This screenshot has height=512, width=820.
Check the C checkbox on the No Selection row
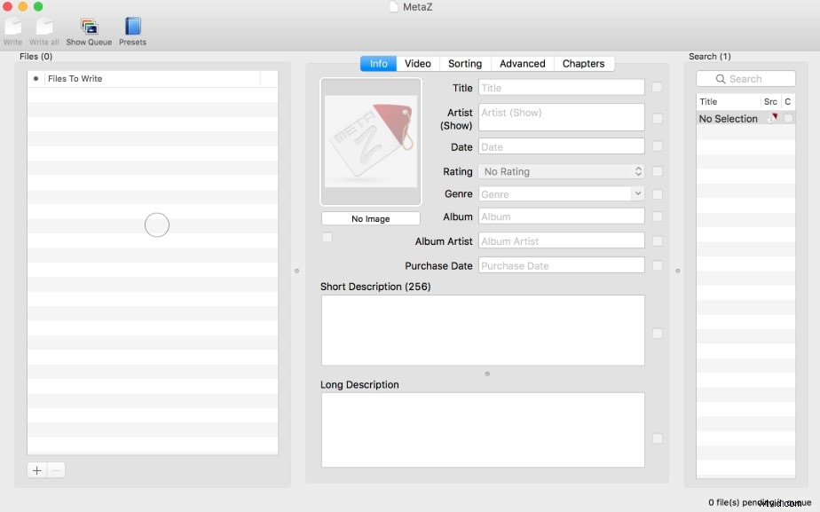pos(788,118)
